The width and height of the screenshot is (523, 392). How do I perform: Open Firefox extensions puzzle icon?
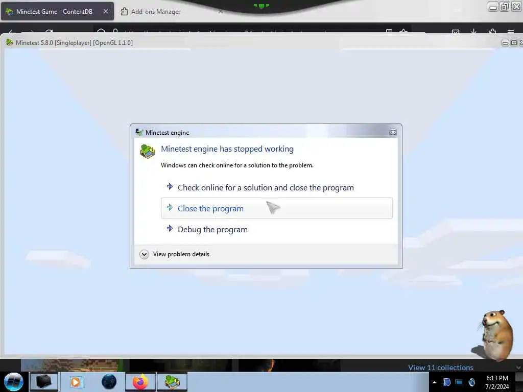tap(492, 32)
